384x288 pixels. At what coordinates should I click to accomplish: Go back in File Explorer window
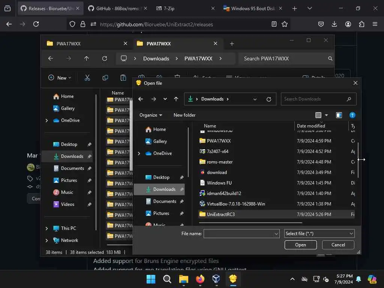tap(51, 58)
